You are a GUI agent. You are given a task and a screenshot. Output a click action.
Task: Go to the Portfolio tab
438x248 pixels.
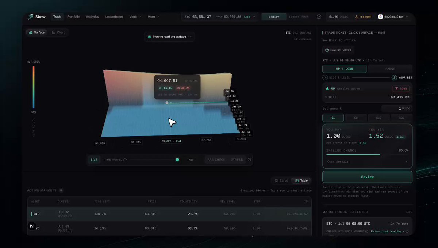(73, 17)
